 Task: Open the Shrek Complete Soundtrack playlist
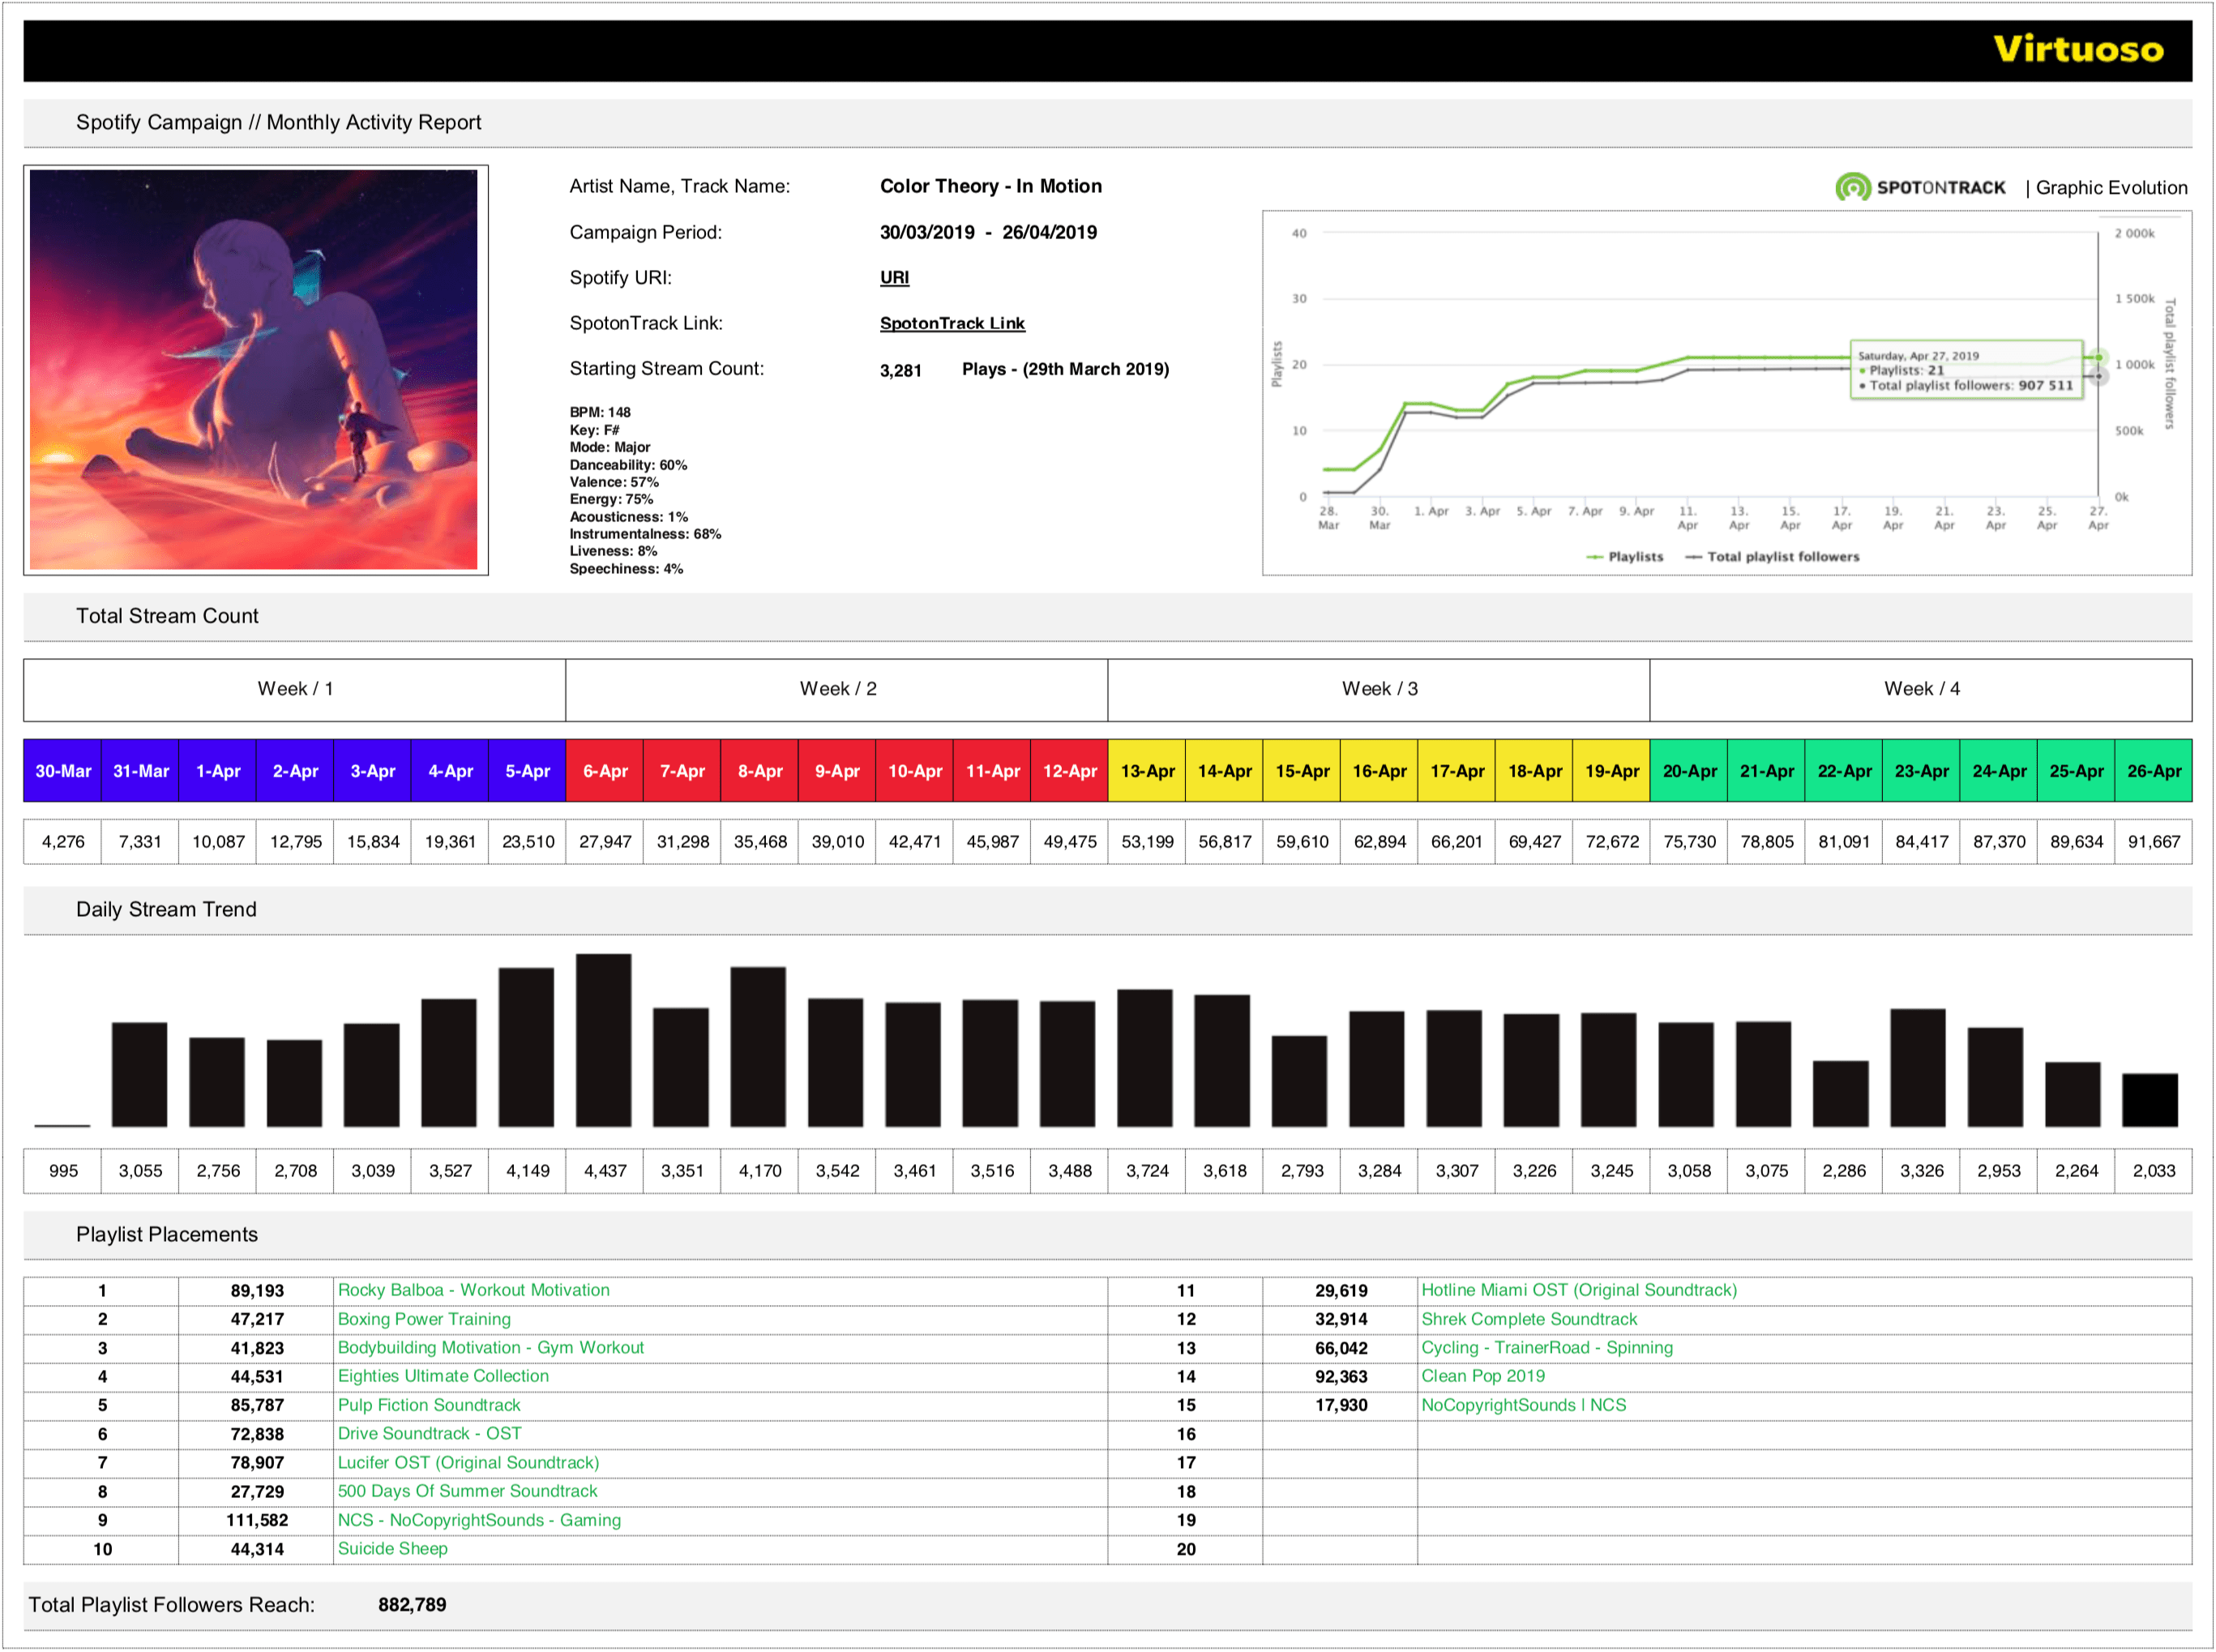1529,1319
